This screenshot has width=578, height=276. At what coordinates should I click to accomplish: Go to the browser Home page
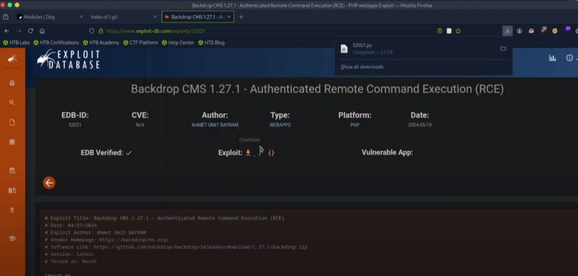pyautogui.click(x=42, y=31)
